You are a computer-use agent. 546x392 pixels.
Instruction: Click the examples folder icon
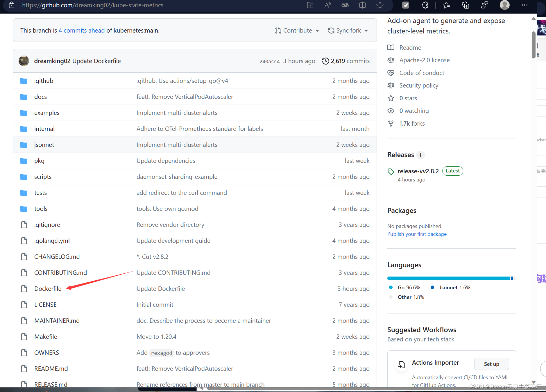(x=24, y=113)
